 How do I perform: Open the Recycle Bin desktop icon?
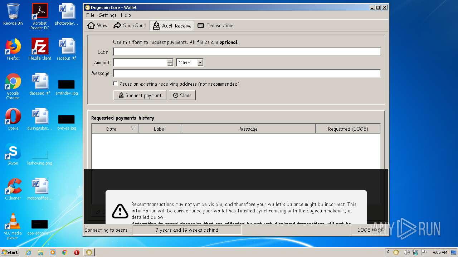pyautogui.click(x=13, y=14)
